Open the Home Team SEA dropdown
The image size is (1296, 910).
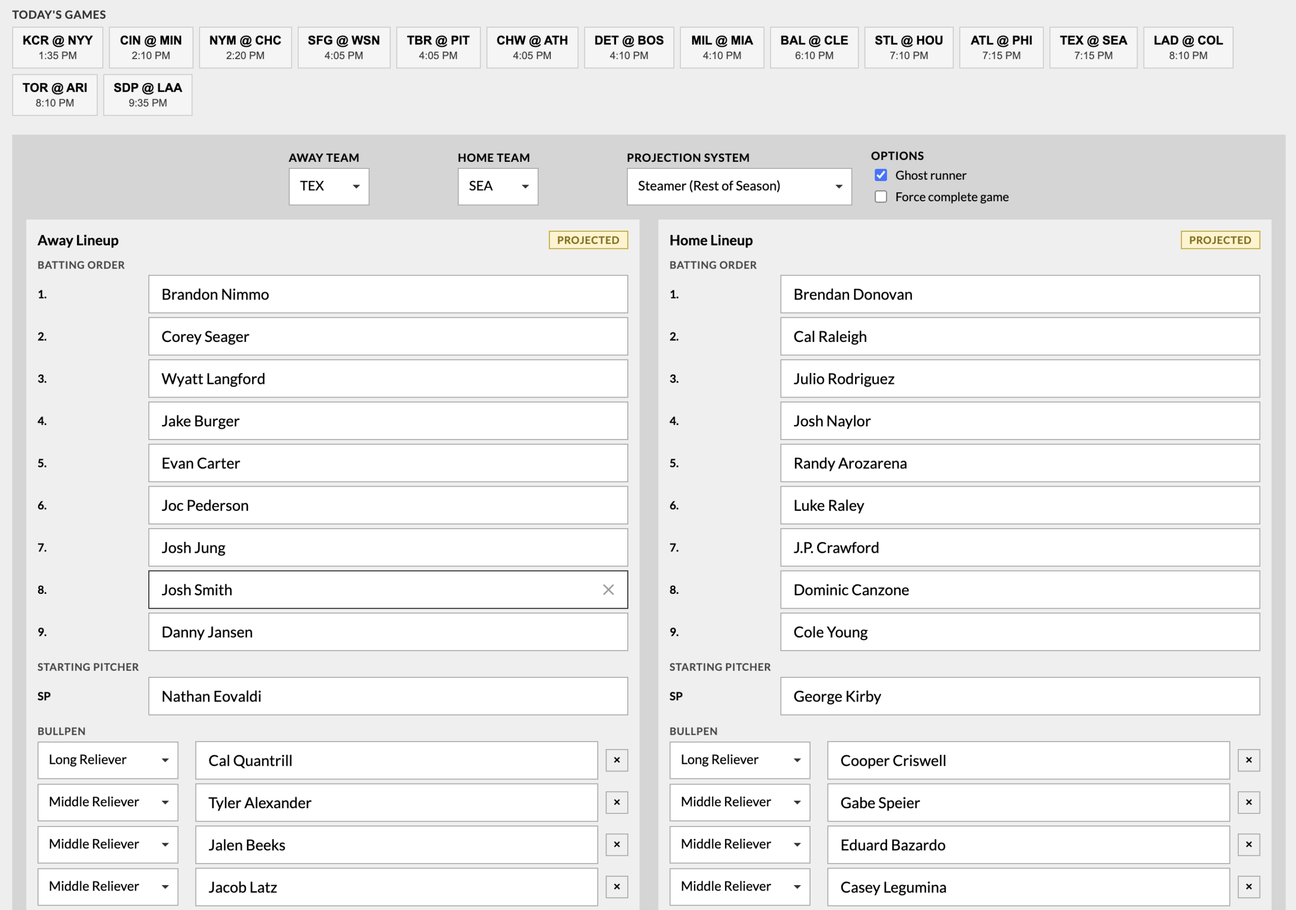497,186
